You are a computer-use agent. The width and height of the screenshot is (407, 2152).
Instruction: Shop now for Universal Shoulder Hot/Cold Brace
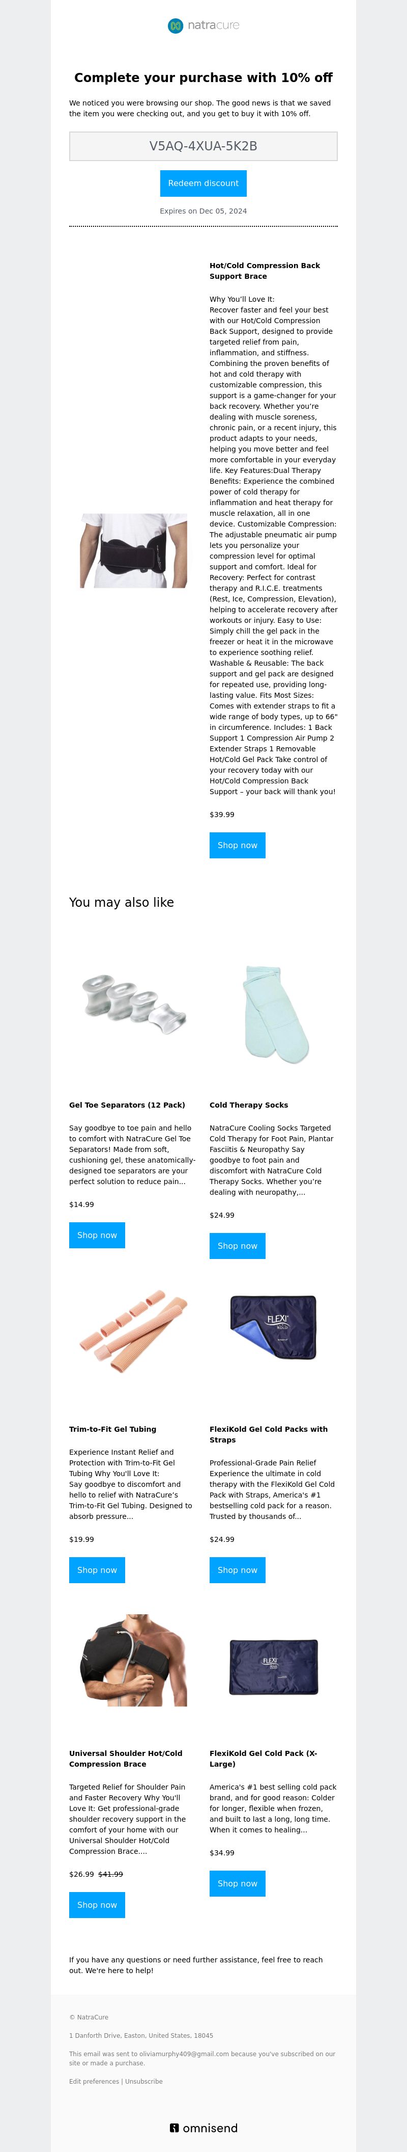pos(97,1905)
